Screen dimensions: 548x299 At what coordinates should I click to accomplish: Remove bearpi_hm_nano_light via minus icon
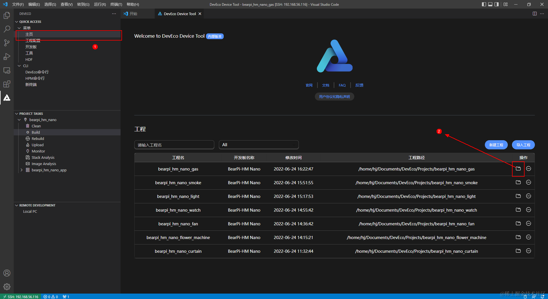click(529, 196)
